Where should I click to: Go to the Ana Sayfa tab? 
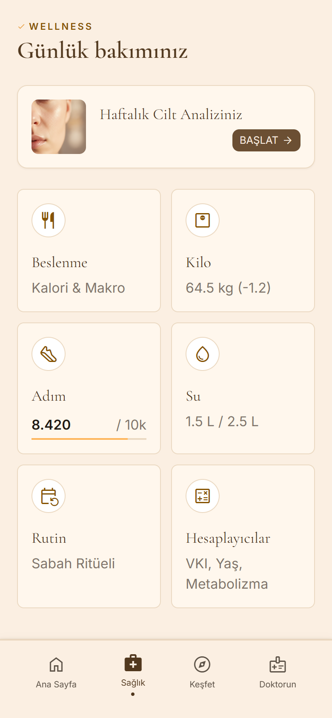pyautogui.click(x=56, y=673)
